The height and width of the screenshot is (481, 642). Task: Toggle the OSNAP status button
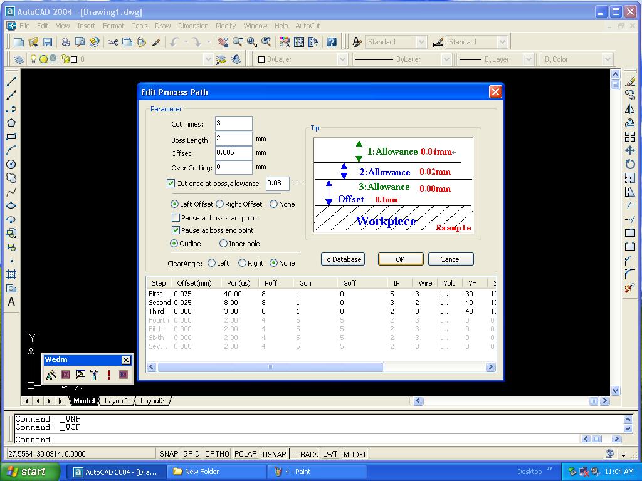(274, 454)
